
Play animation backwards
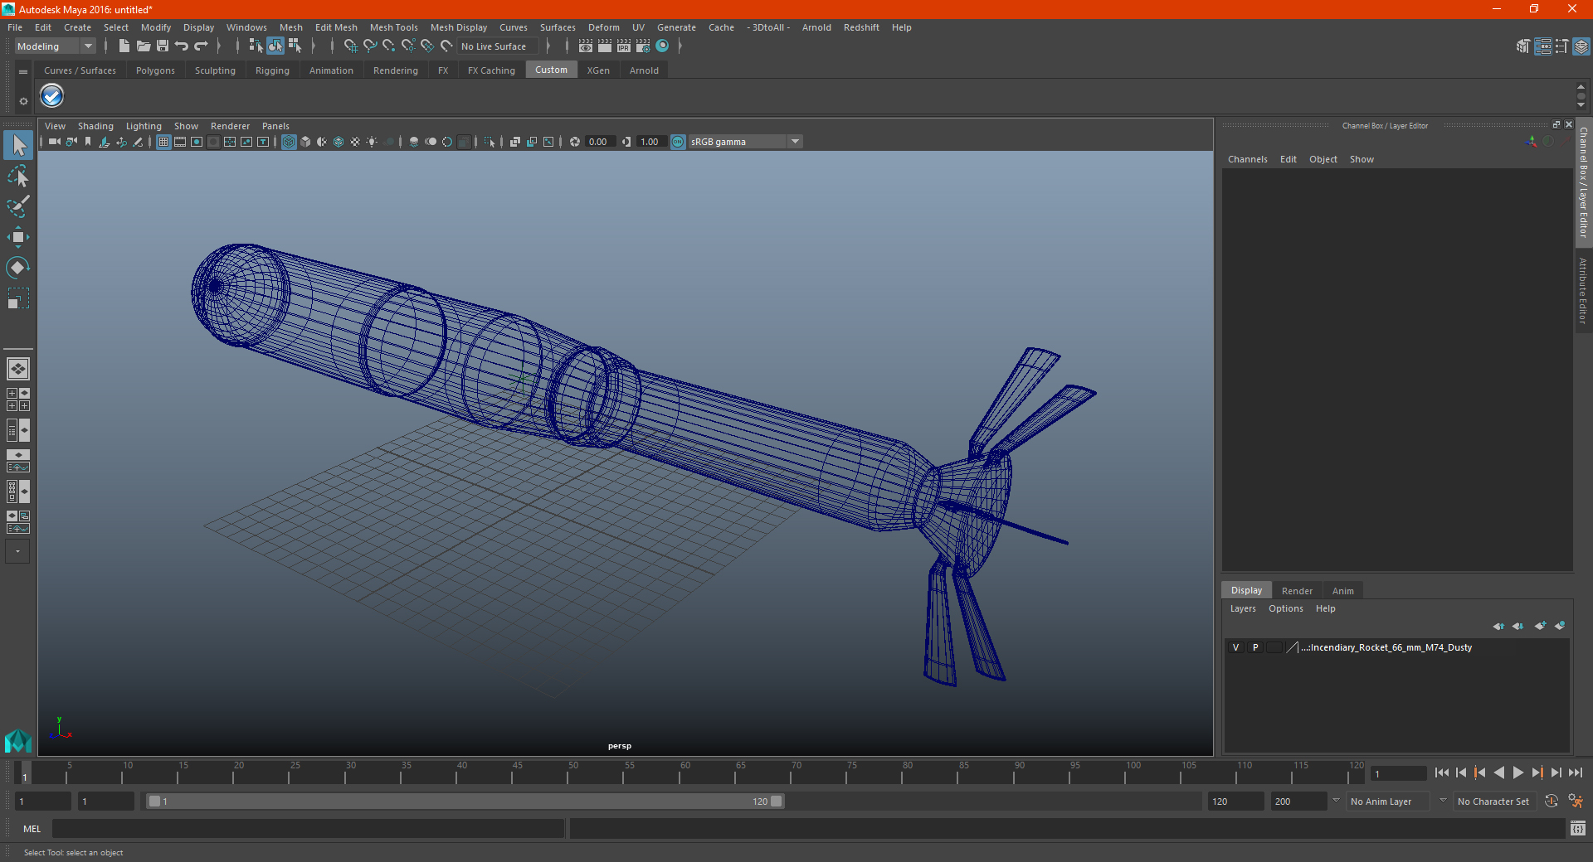point(1499,772)
